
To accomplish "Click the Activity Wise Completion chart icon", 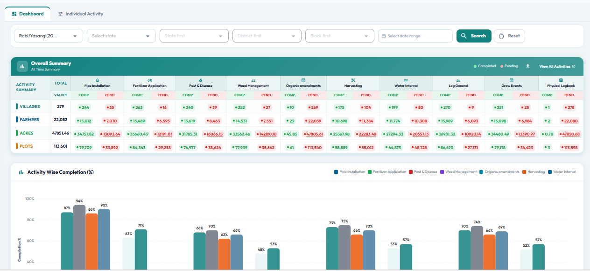I will (21, 172).
